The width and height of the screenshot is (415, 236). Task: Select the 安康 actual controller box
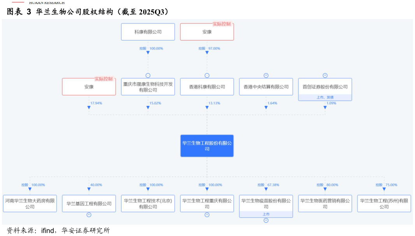point(89,86)
